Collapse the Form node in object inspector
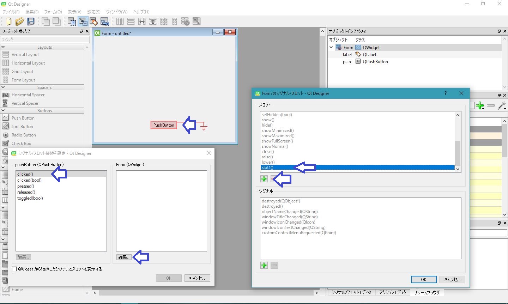This screenshot has height=304, width=508. pos(331,47)
